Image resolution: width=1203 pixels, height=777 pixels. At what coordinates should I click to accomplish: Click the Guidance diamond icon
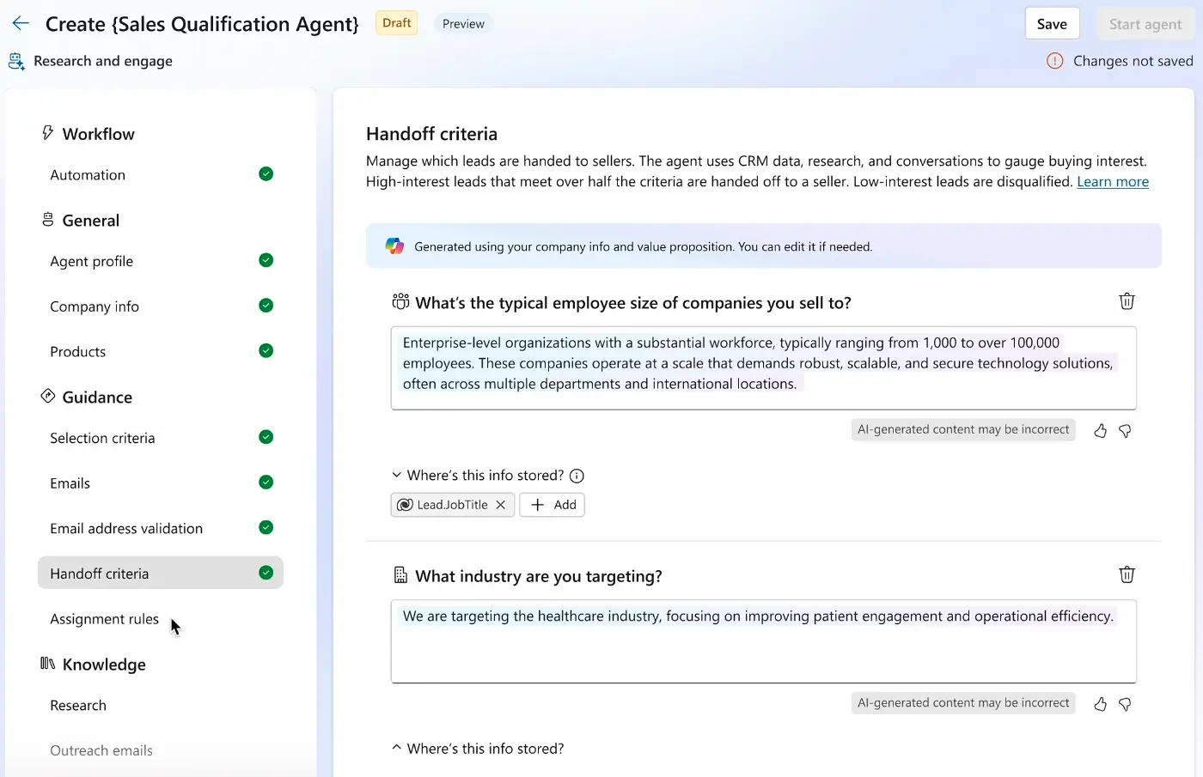(x=48, y=396)
